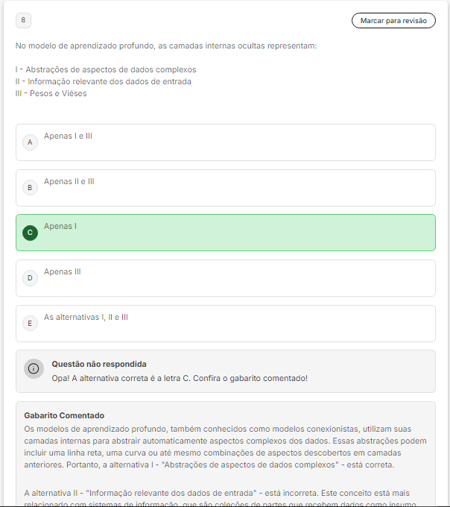Image resolution: width=450 pixels, height=507 pixels.
Task: Select the letter B option circle
Action: click(30, 187)
